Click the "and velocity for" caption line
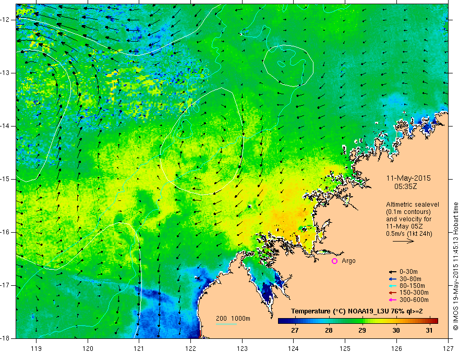 tap(408, 219)
